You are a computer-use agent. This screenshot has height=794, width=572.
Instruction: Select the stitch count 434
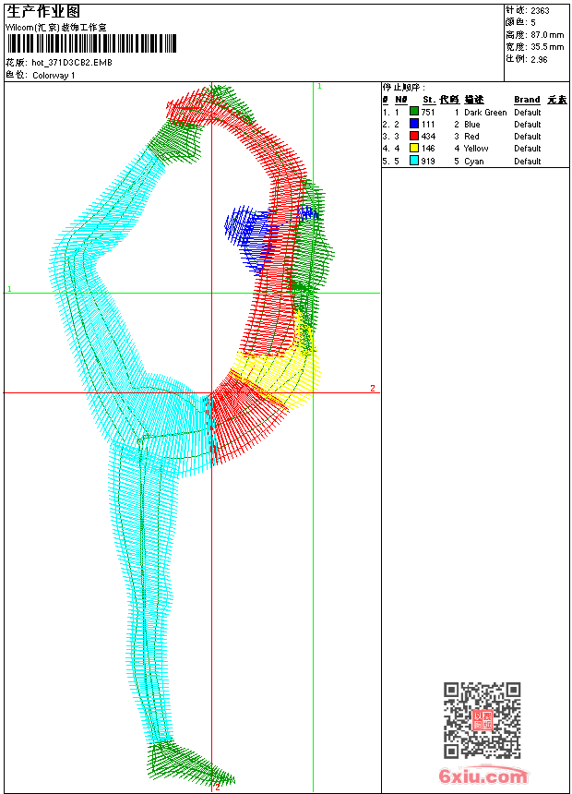[x=428, y=137]
